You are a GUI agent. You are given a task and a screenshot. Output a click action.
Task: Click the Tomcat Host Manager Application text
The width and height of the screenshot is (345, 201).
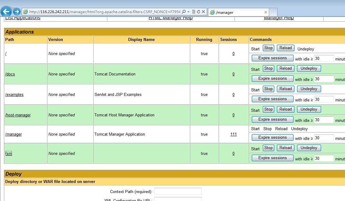[x=124, y=115]
